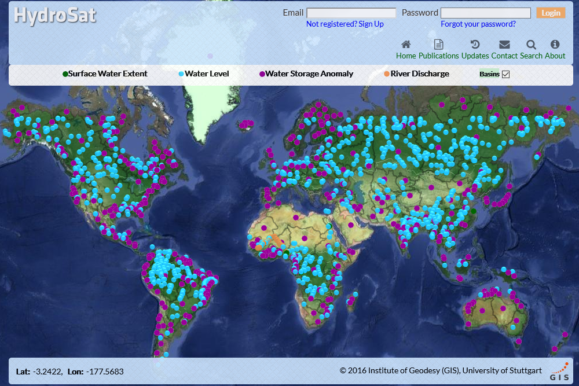Click the Updates history icon
The height and width of the screenshot is (386, 579).
click(475, 45)
